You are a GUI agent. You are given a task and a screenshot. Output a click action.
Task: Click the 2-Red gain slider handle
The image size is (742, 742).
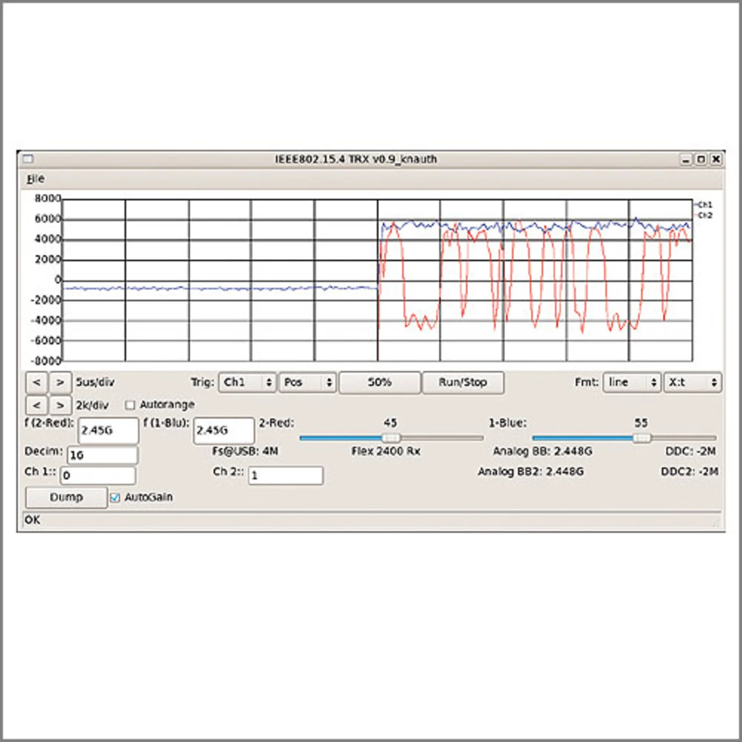click(x=391, y=438)
